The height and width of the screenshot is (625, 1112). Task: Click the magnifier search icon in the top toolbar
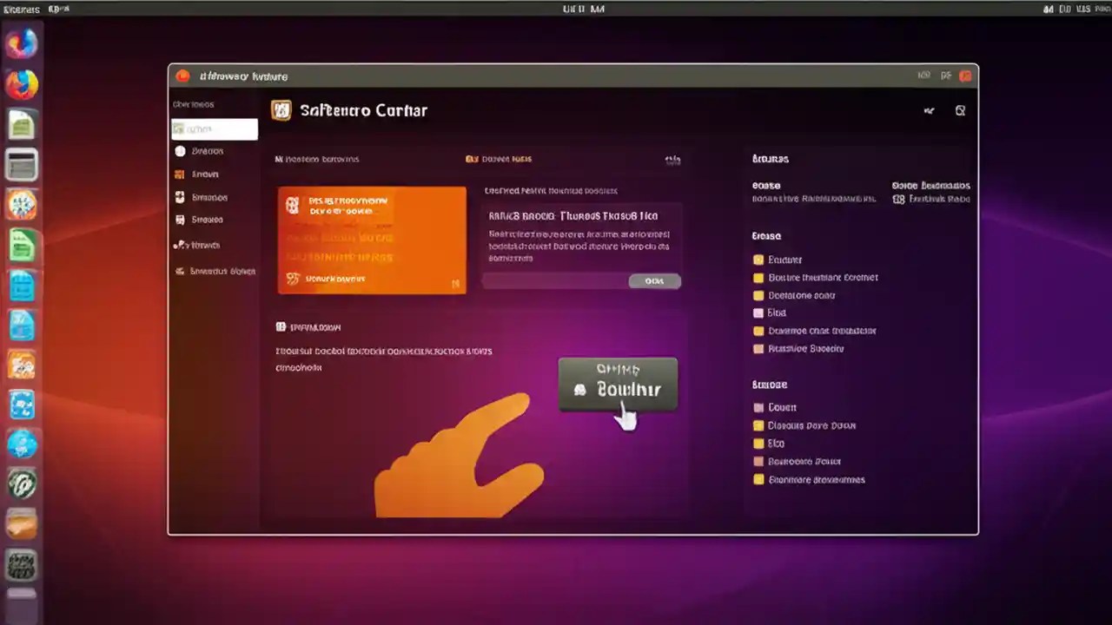[x=960, y=110]
